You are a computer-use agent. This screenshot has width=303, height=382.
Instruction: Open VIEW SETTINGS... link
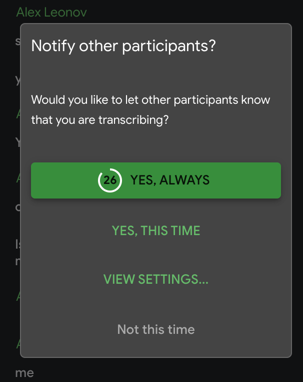(156, 279)
